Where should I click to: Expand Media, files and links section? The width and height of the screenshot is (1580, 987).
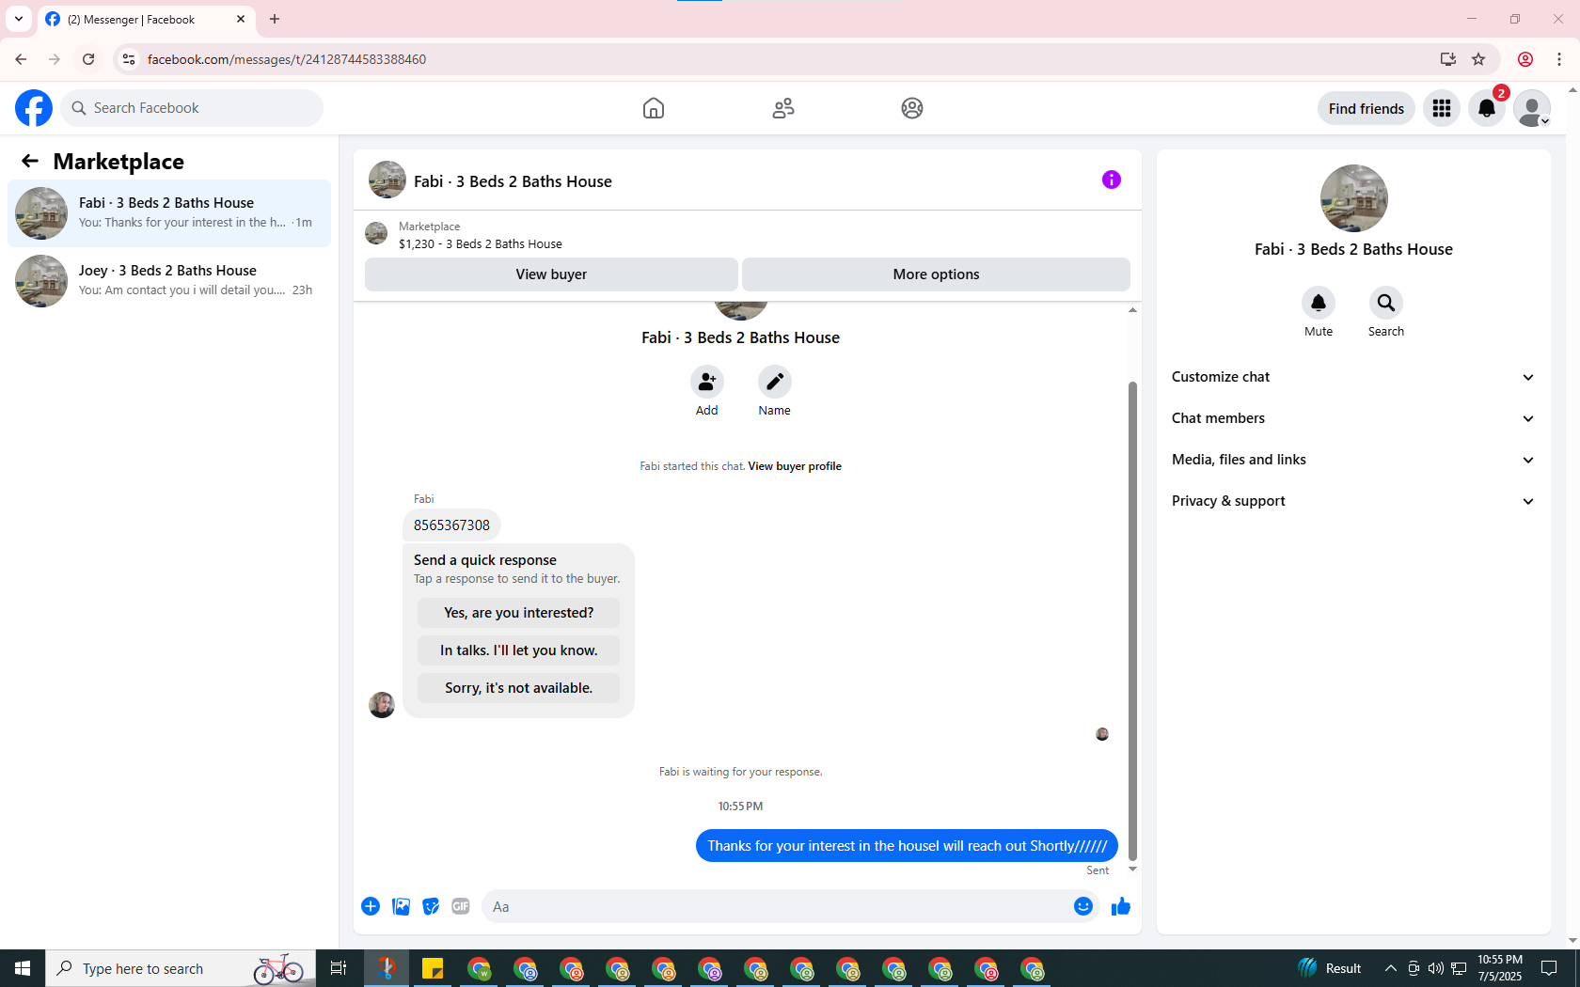coord(1353,460)
